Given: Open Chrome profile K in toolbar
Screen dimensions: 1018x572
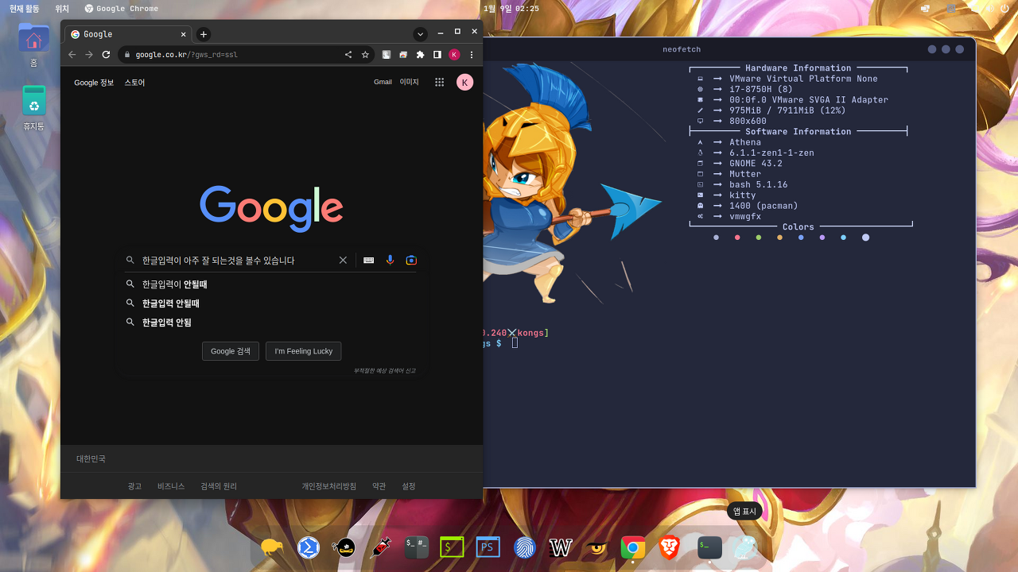Looking at the screenshot, I should [454, 55].
